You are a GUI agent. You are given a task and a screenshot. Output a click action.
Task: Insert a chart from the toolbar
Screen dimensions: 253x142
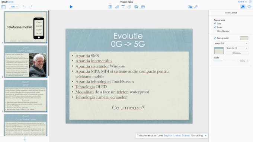pos(117,7)
